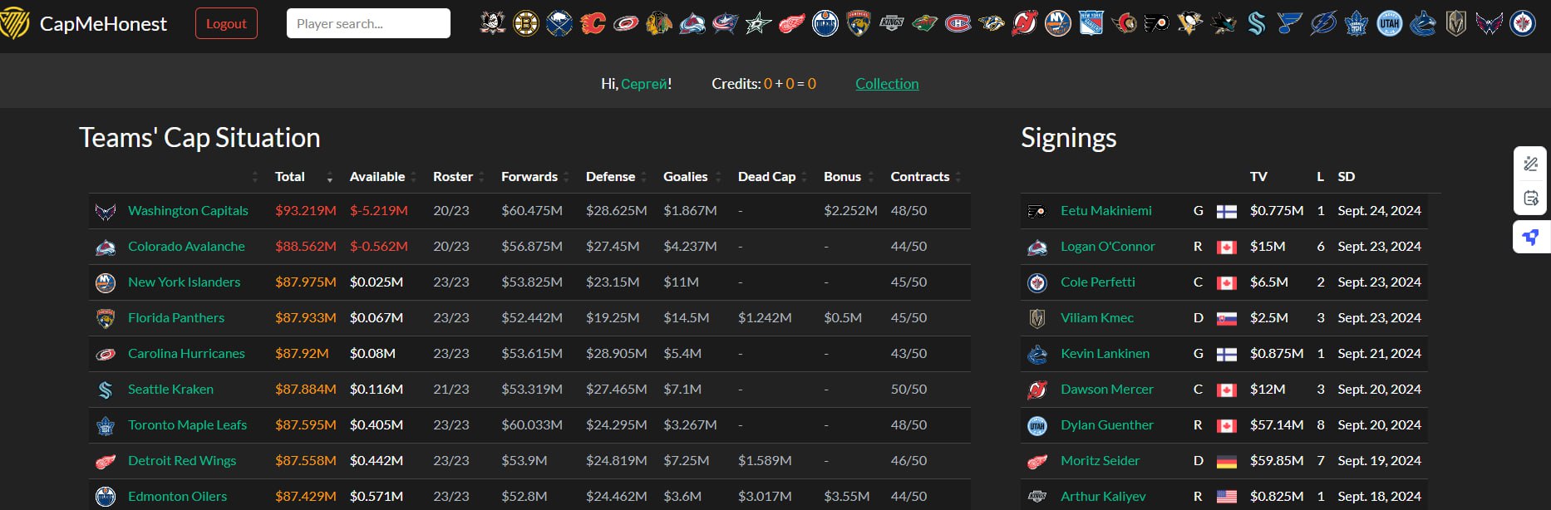Sort table by Roster column
This screenshot has height=510, width=1551.
point(458,177)
